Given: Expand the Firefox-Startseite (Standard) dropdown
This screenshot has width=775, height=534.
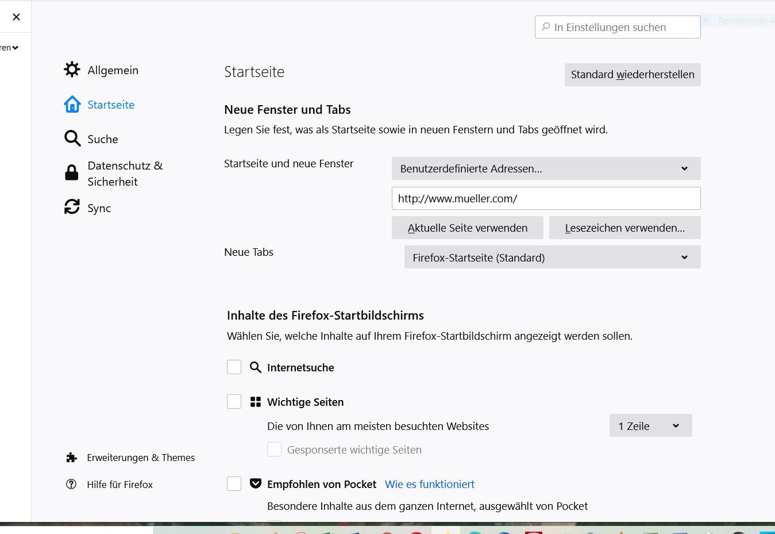Looking at the screenshot, I should click(552, 257).
